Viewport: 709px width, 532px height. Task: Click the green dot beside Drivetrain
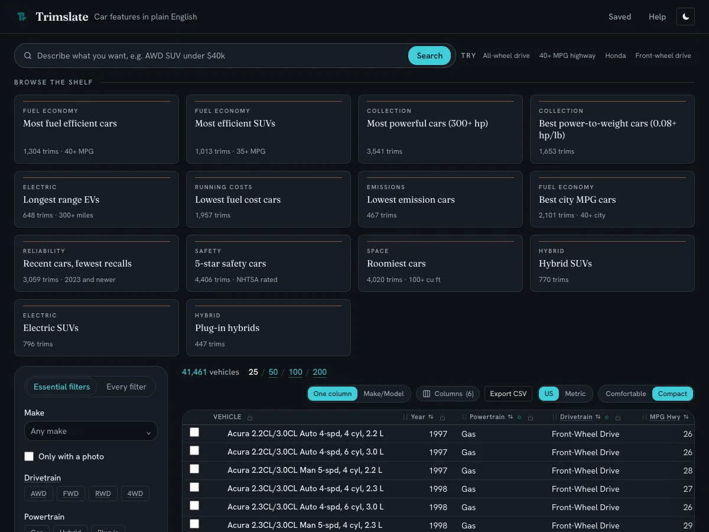pyautogui.click(x=607, y=417)
